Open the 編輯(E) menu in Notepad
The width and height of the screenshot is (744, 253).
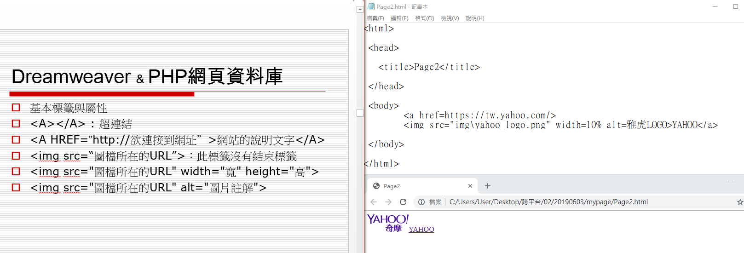coord(399,18)
